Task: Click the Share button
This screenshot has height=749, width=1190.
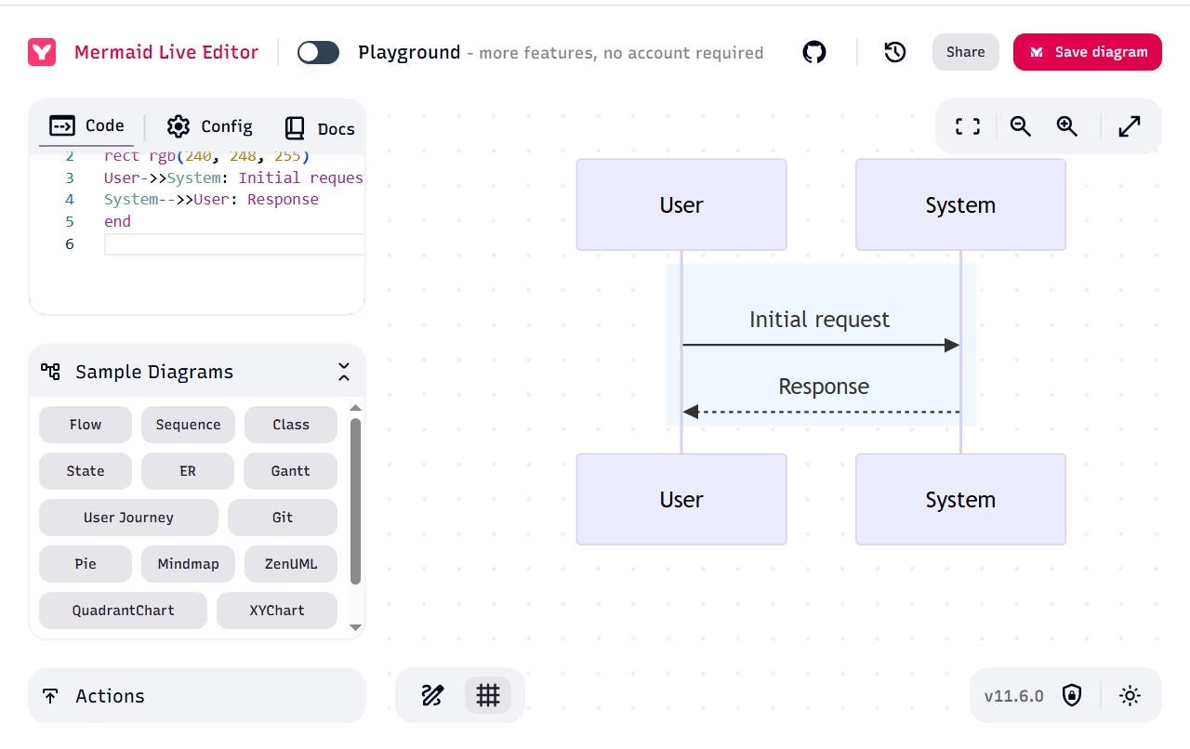Action: tap(966, 52)
